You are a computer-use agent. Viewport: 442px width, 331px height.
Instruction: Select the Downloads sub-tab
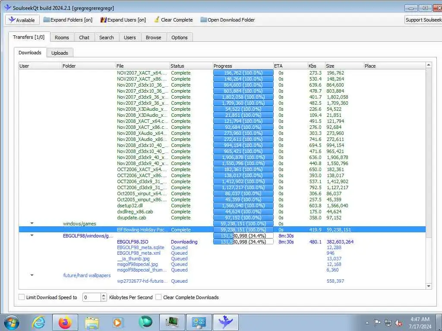click(30, 53)
